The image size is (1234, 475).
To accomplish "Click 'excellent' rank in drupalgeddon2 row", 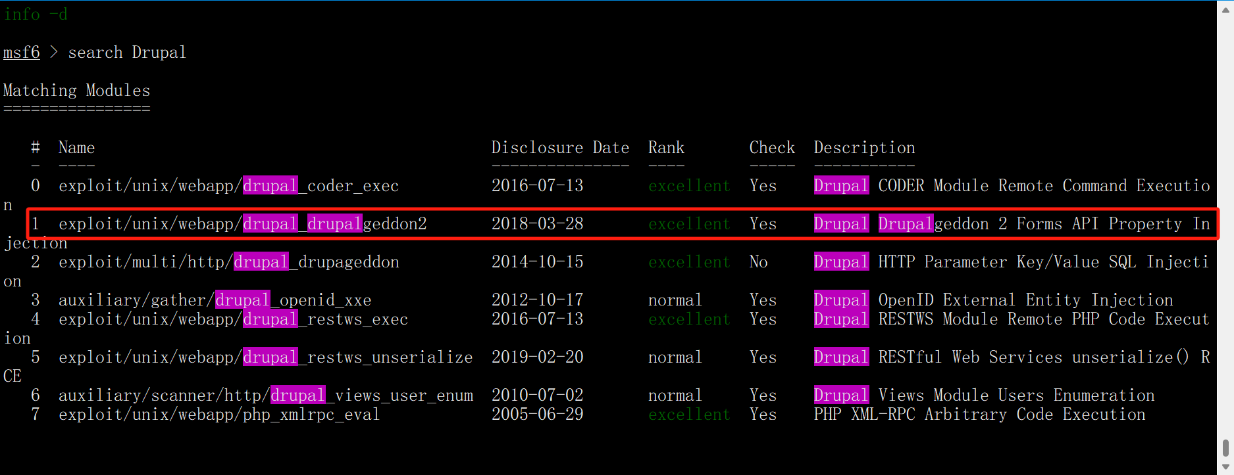I will tap(689, 224).
